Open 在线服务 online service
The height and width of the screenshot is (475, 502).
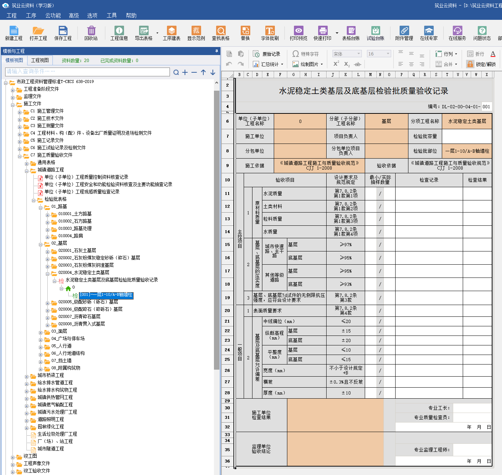tap(457, 33)
